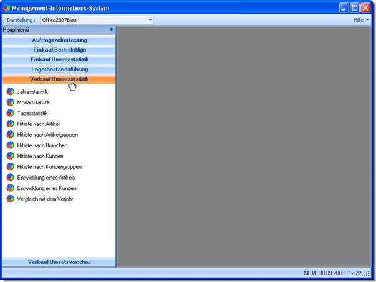Click the icon next to Hitliste nach Artikelgruppen
The image size is (376, 282).
11,135
